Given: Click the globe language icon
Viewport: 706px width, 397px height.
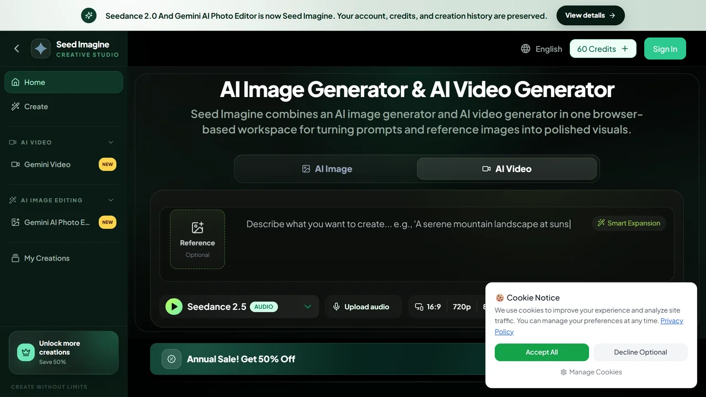Looking at the screenshot, I should [x=526, y=49].
